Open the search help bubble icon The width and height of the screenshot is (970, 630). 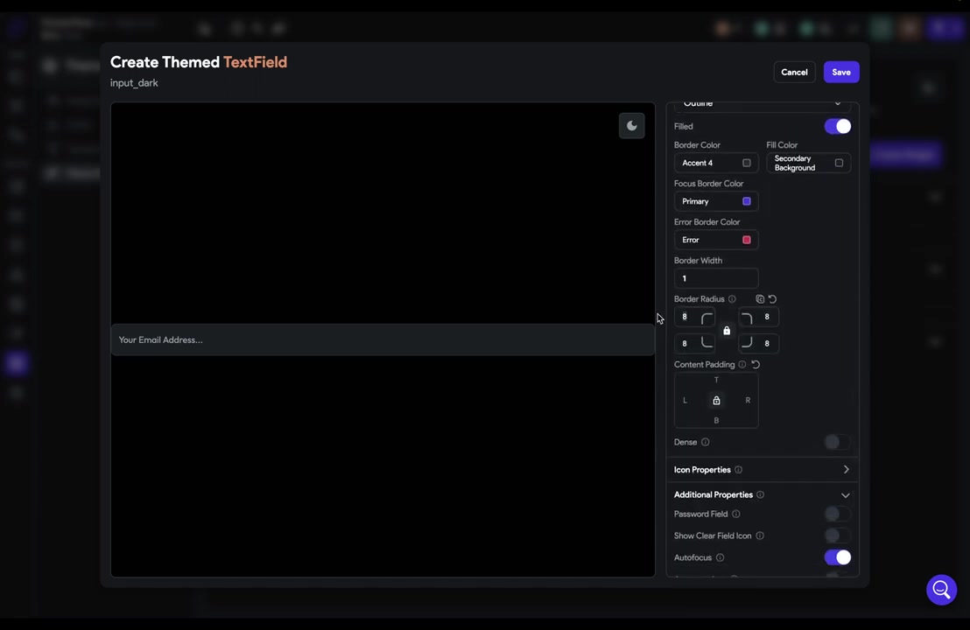(941, 590)
